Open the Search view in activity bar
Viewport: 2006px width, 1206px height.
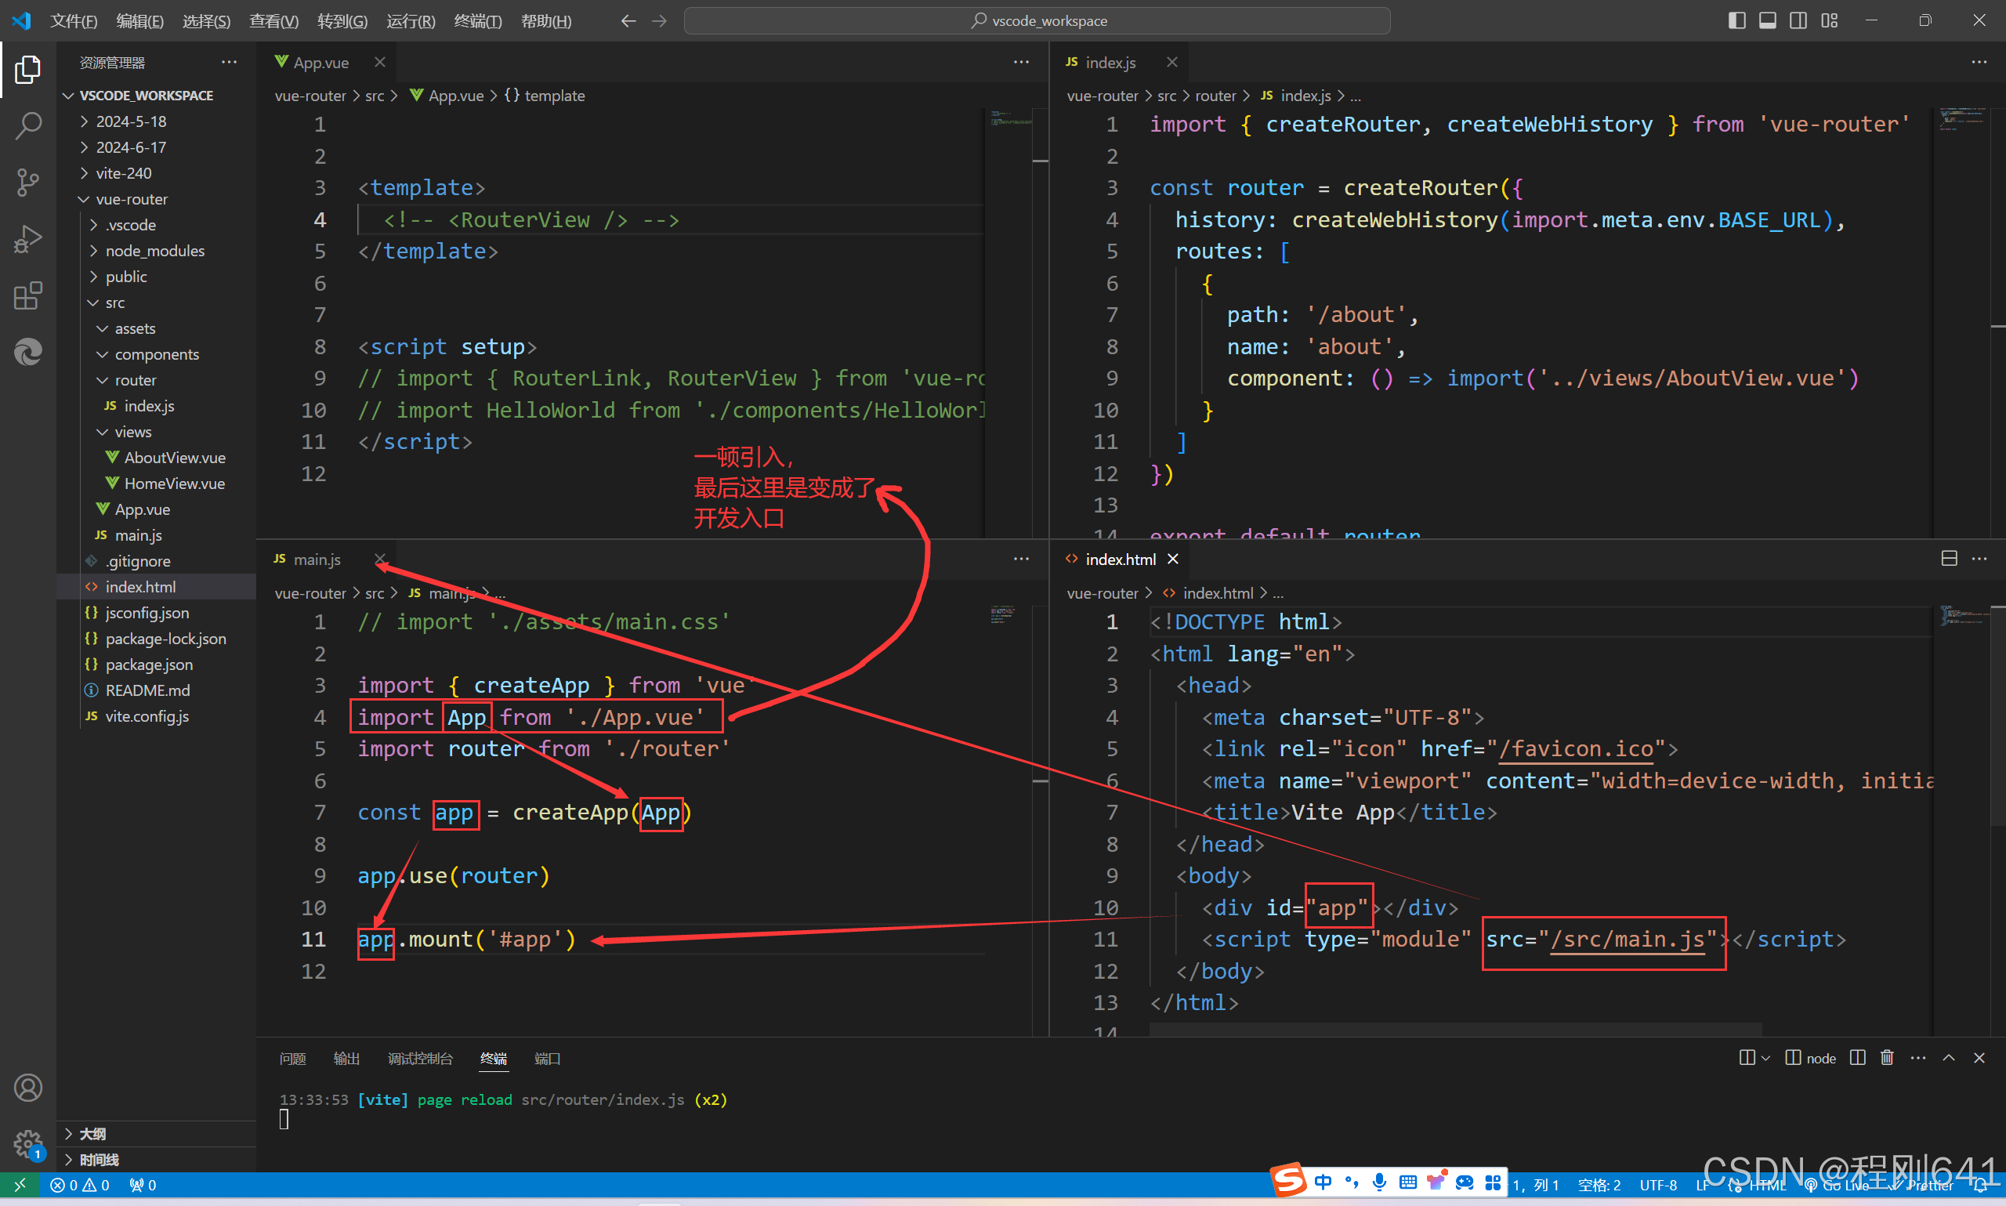point(28,126)
